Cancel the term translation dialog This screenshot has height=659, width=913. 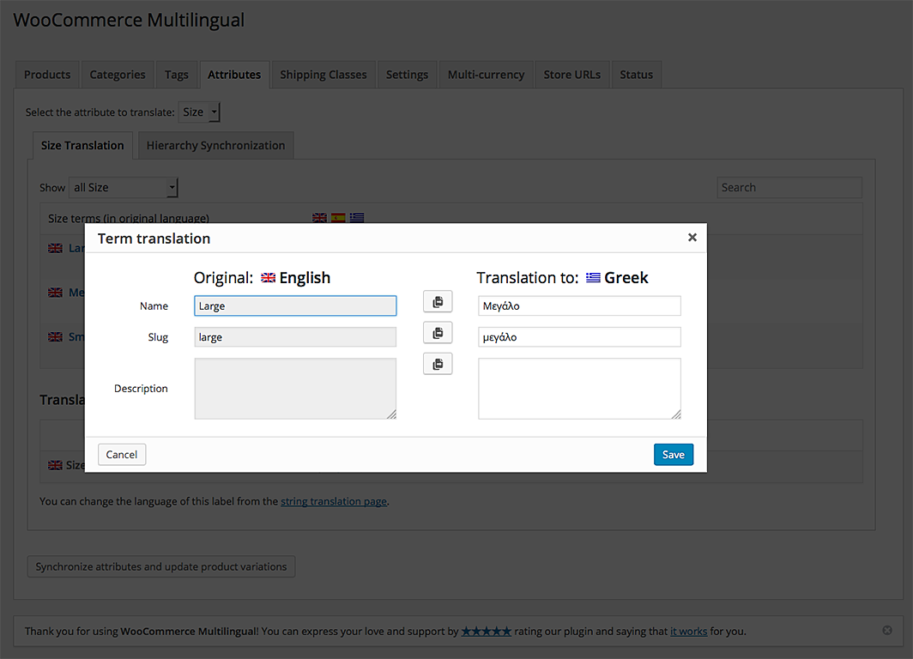click(122, 455)
